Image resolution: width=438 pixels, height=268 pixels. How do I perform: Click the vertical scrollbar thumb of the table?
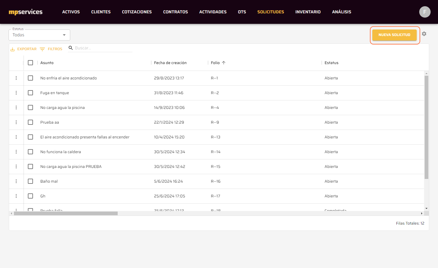pos(426,127)
